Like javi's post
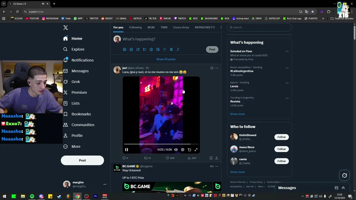Image resolution: width=356 pixels, height=200 pixels. coord(170,158)
